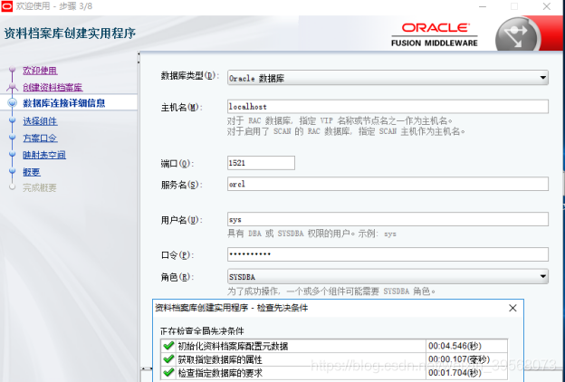Go to the 欢迎使用 step
Screen dimensions: 565x382
pos(40,71)
